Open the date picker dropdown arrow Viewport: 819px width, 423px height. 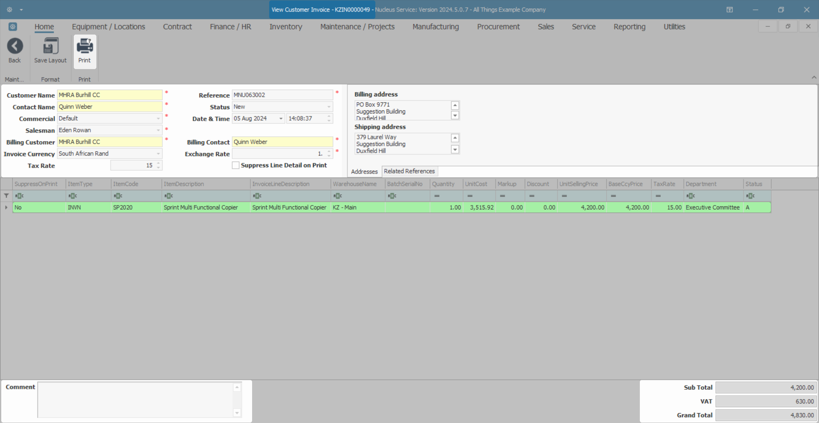pyautogui.click(x=281, y=119)
